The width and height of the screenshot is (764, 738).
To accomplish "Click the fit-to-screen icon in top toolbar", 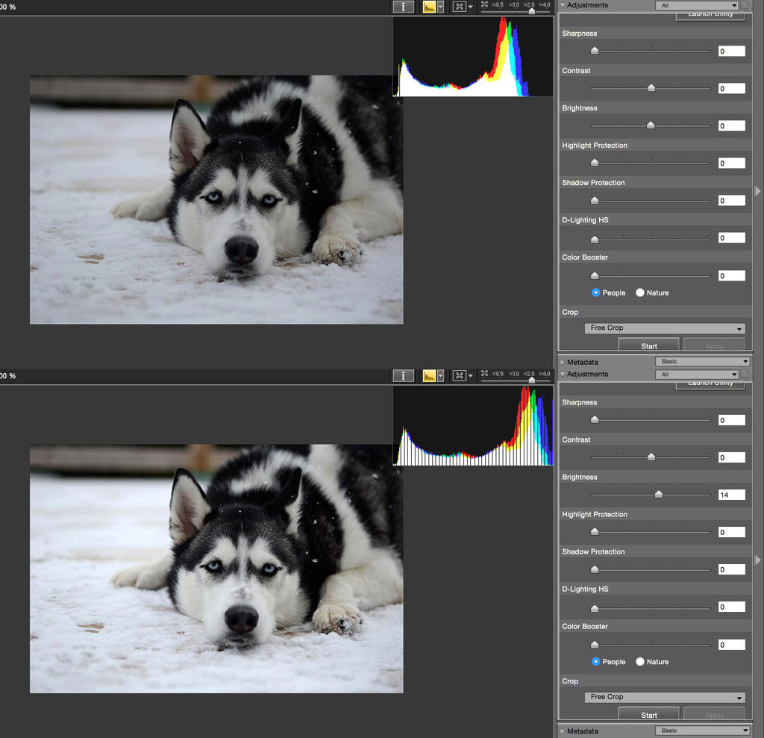I will [x=460, y=7].
